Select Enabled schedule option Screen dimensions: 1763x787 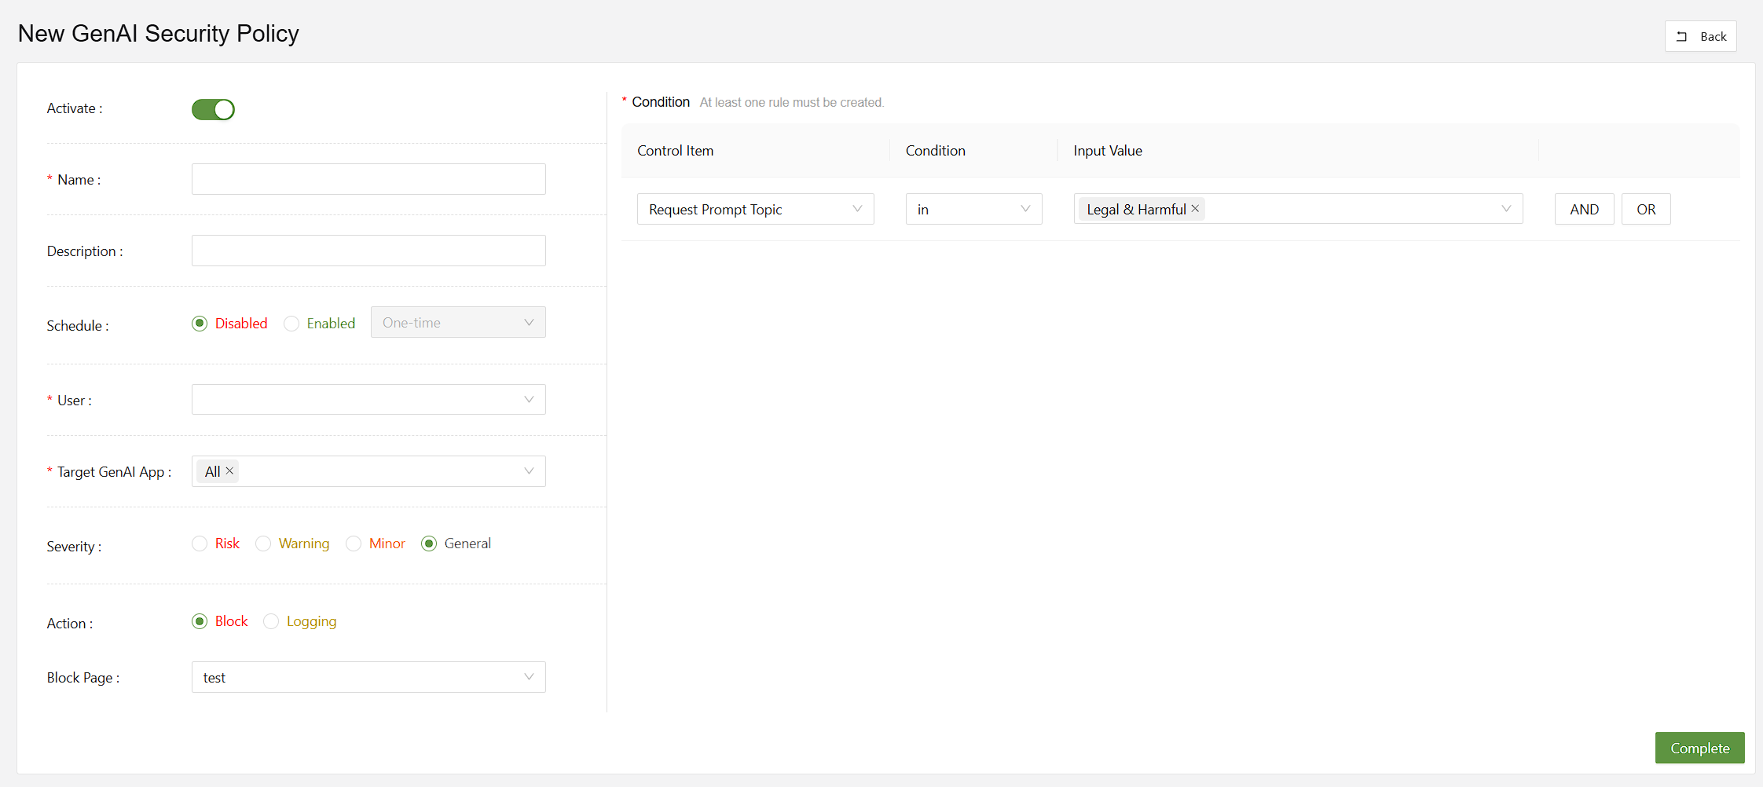[291, 324]
